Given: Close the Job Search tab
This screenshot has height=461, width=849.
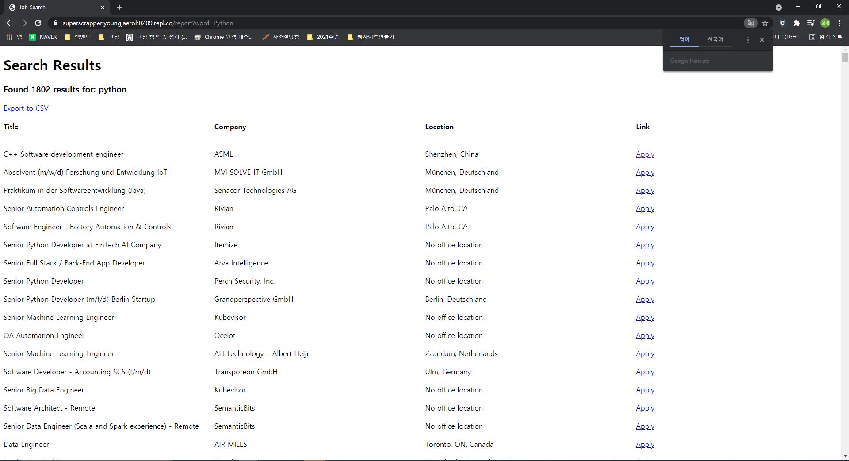Looking at the screenshot, I should coord(103,8).
